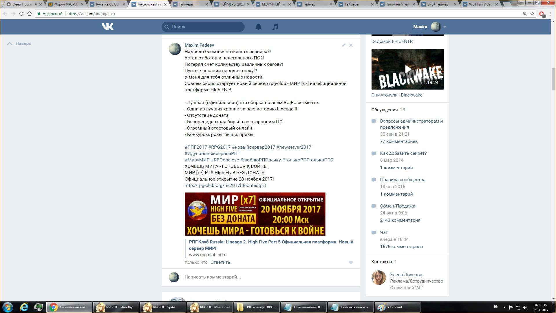
Task: Open notifications bell icon
Action: [258, 27]
